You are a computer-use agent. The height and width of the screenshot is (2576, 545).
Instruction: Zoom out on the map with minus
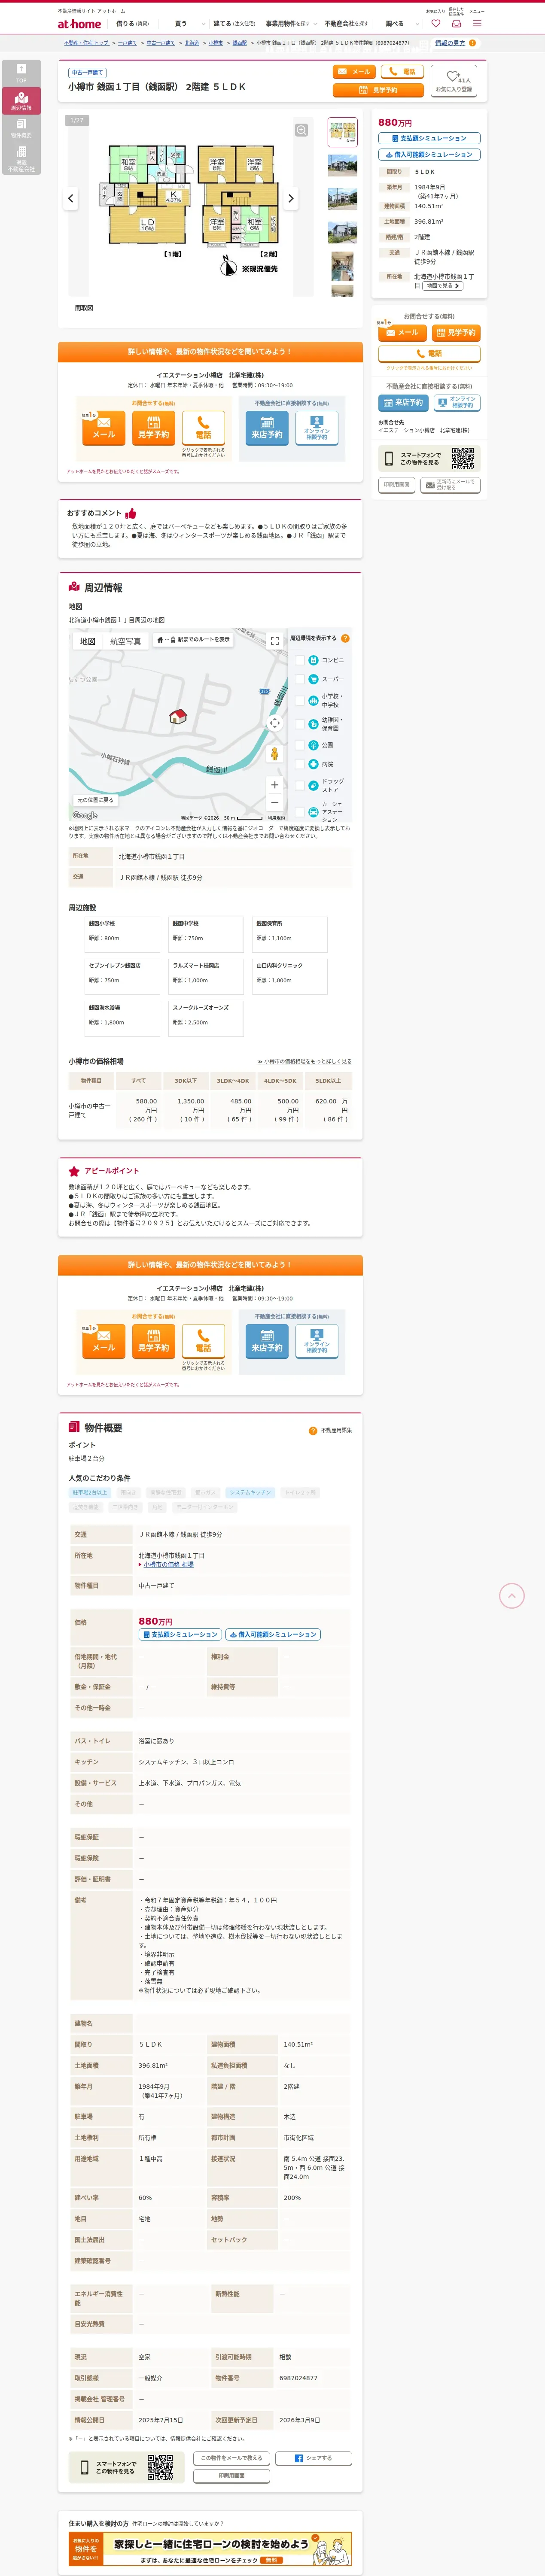[274, 802]
